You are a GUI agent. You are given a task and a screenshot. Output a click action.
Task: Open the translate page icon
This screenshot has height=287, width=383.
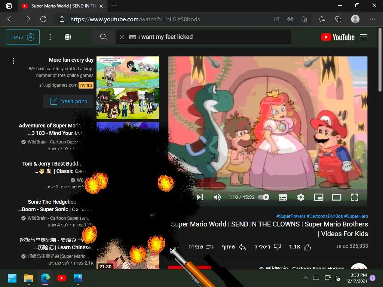click(x=290, y=19)
